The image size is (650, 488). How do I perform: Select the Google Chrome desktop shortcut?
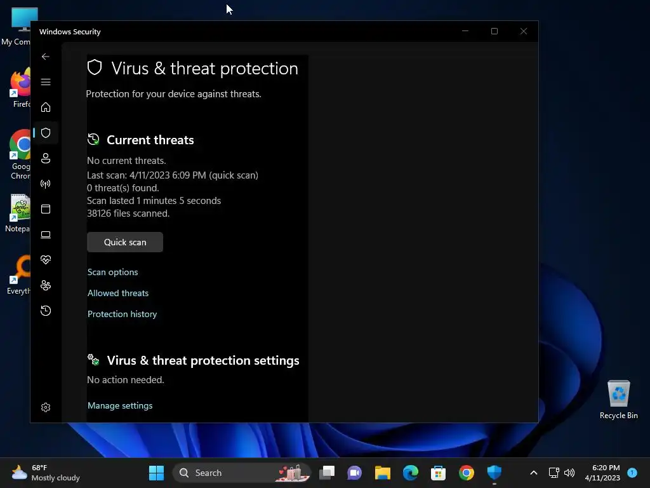[20, 154]
